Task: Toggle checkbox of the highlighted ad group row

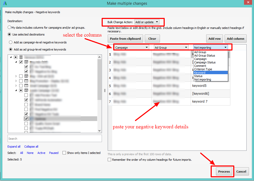Action: pyautogui.click(x=26, y=119)
